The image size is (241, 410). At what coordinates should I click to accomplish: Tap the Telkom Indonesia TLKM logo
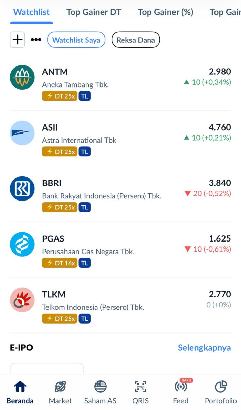click(22, 300)
